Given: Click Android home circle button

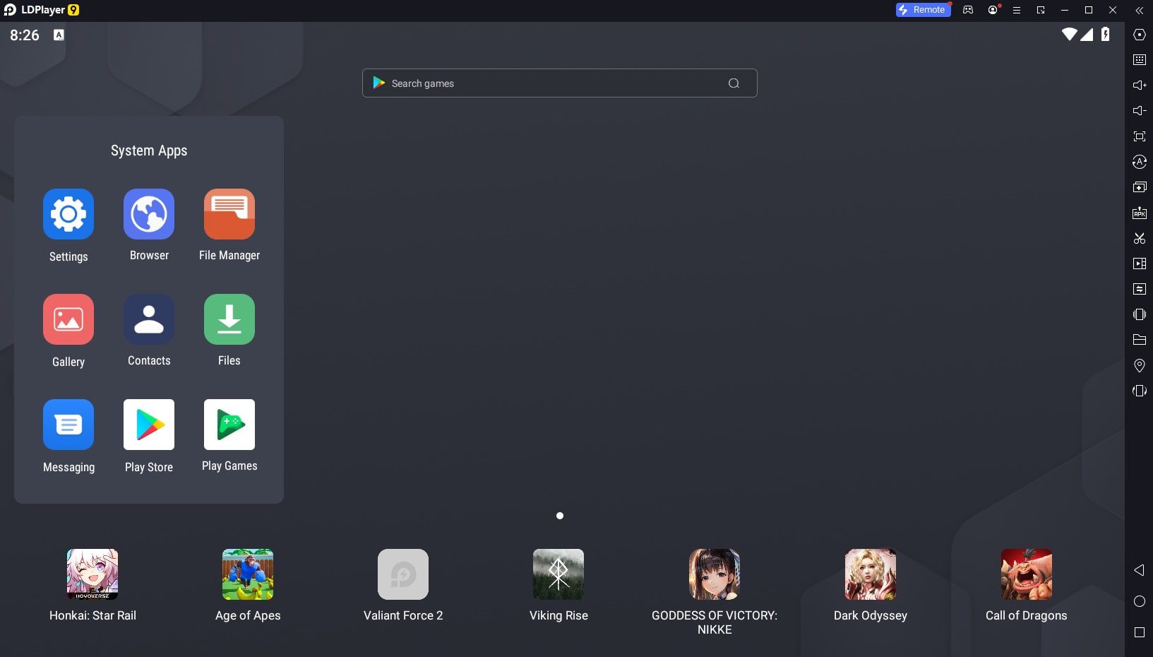Looking at the screenshot, I should point(1140,601).
